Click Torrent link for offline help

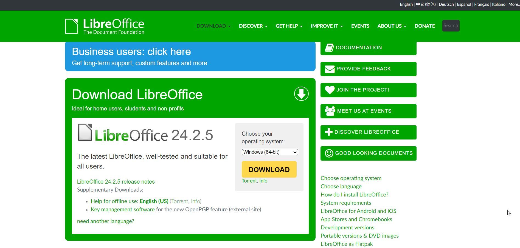[180, 201]
